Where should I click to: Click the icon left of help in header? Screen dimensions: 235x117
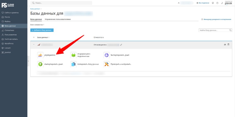[x=213, y=3]
